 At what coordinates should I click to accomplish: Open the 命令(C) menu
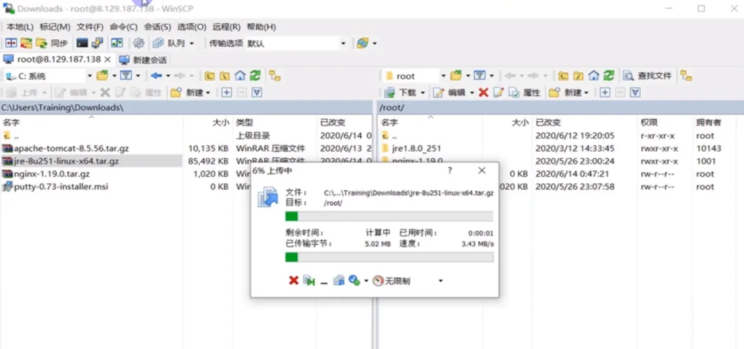pos(123,27)
